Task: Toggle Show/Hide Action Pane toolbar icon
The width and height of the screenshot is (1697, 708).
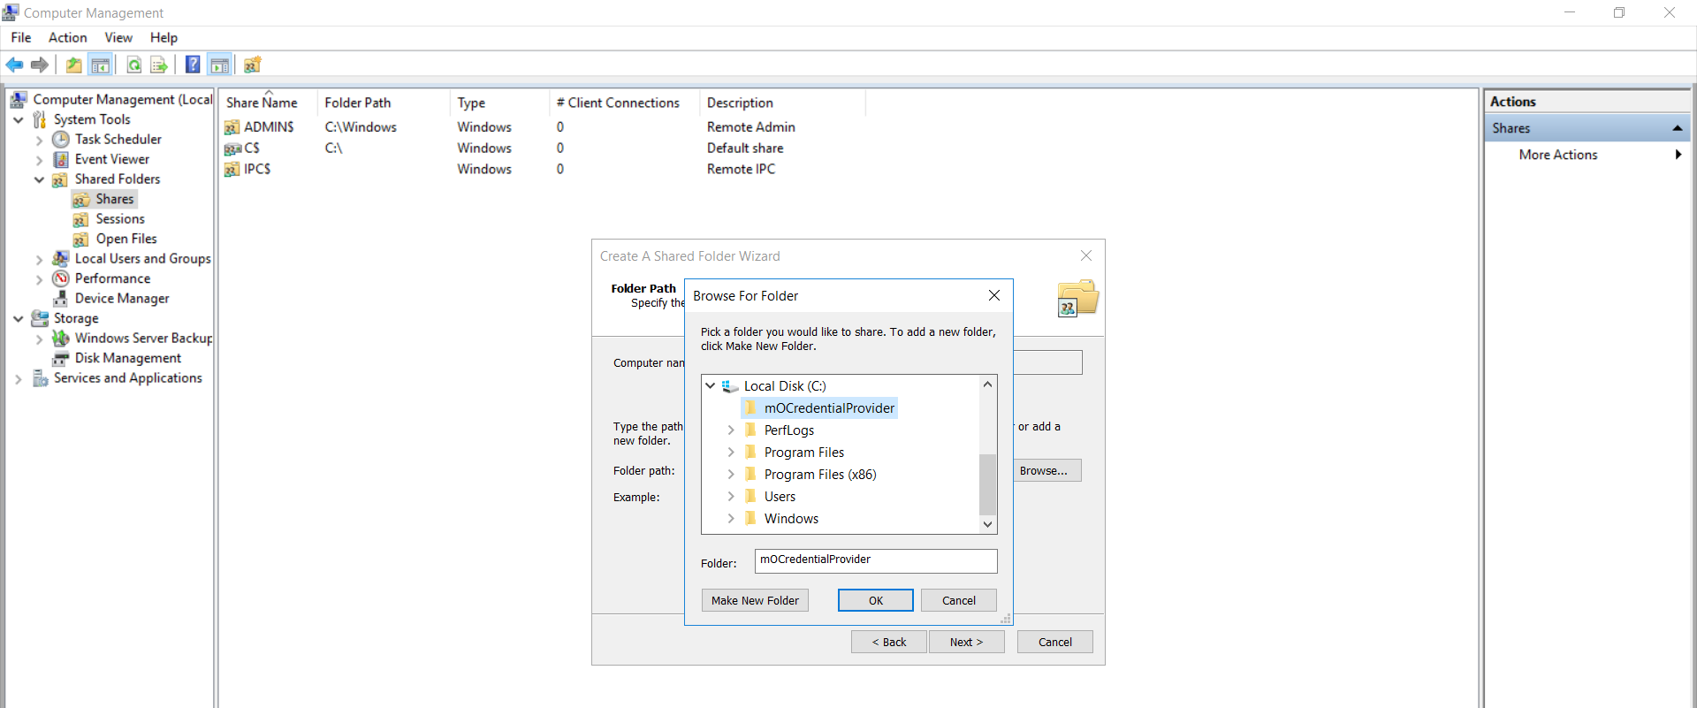Action: pyautogui.click(x=219, y=65)
